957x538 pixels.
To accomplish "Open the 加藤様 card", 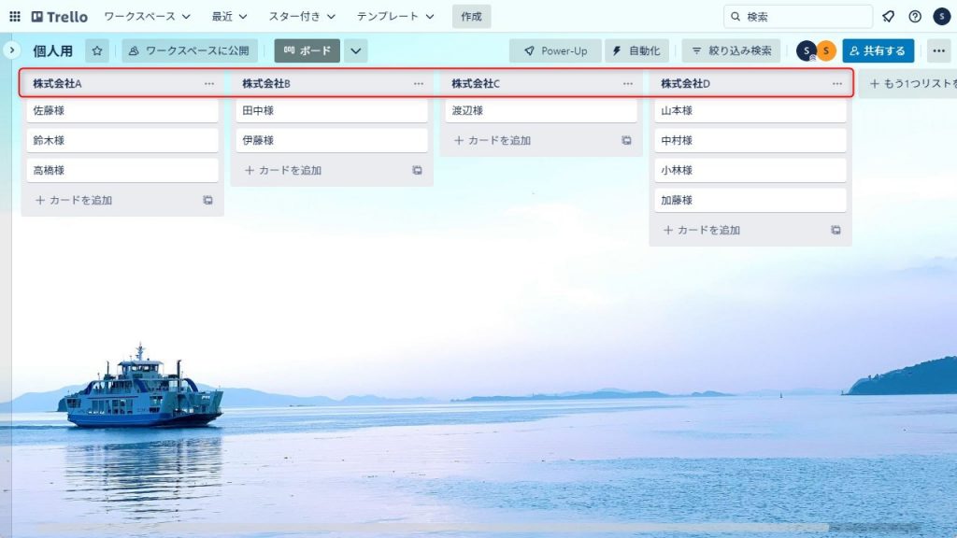I will click(x=750, y=200).
